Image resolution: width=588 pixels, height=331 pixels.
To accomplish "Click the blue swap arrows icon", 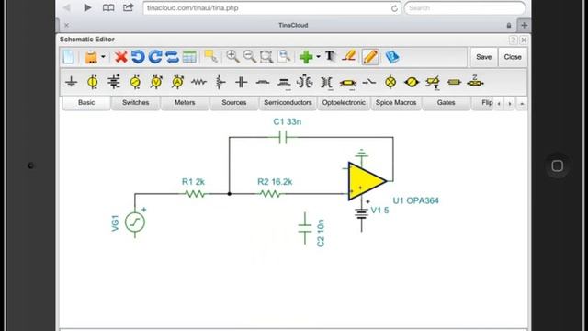I will (x=172, y=57).
